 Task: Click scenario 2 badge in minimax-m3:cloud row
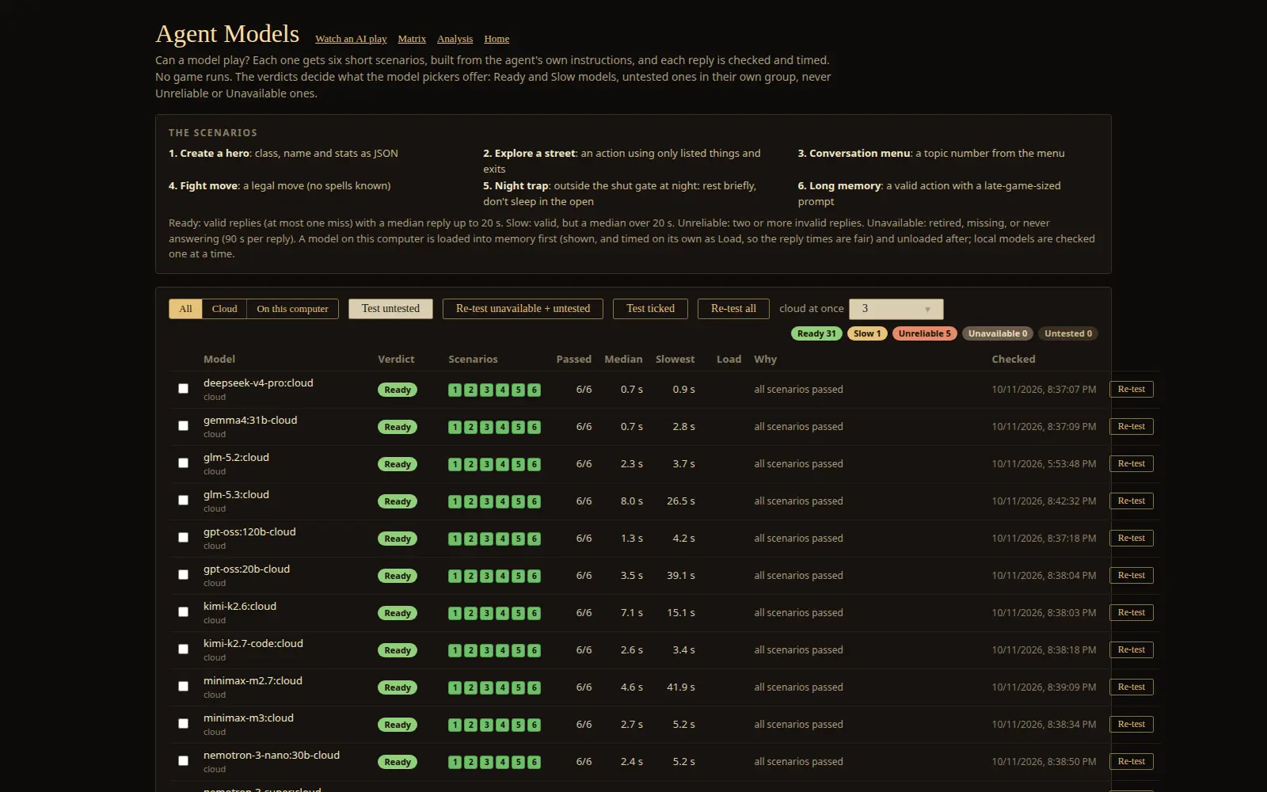[x=470, y=725]
